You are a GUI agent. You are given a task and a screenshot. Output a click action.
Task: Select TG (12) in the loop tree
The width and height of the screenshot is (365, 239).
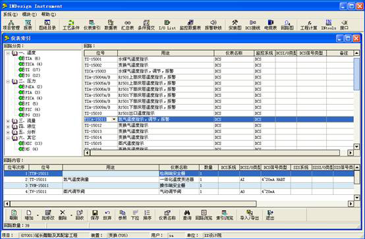click(x=32, y=76)
